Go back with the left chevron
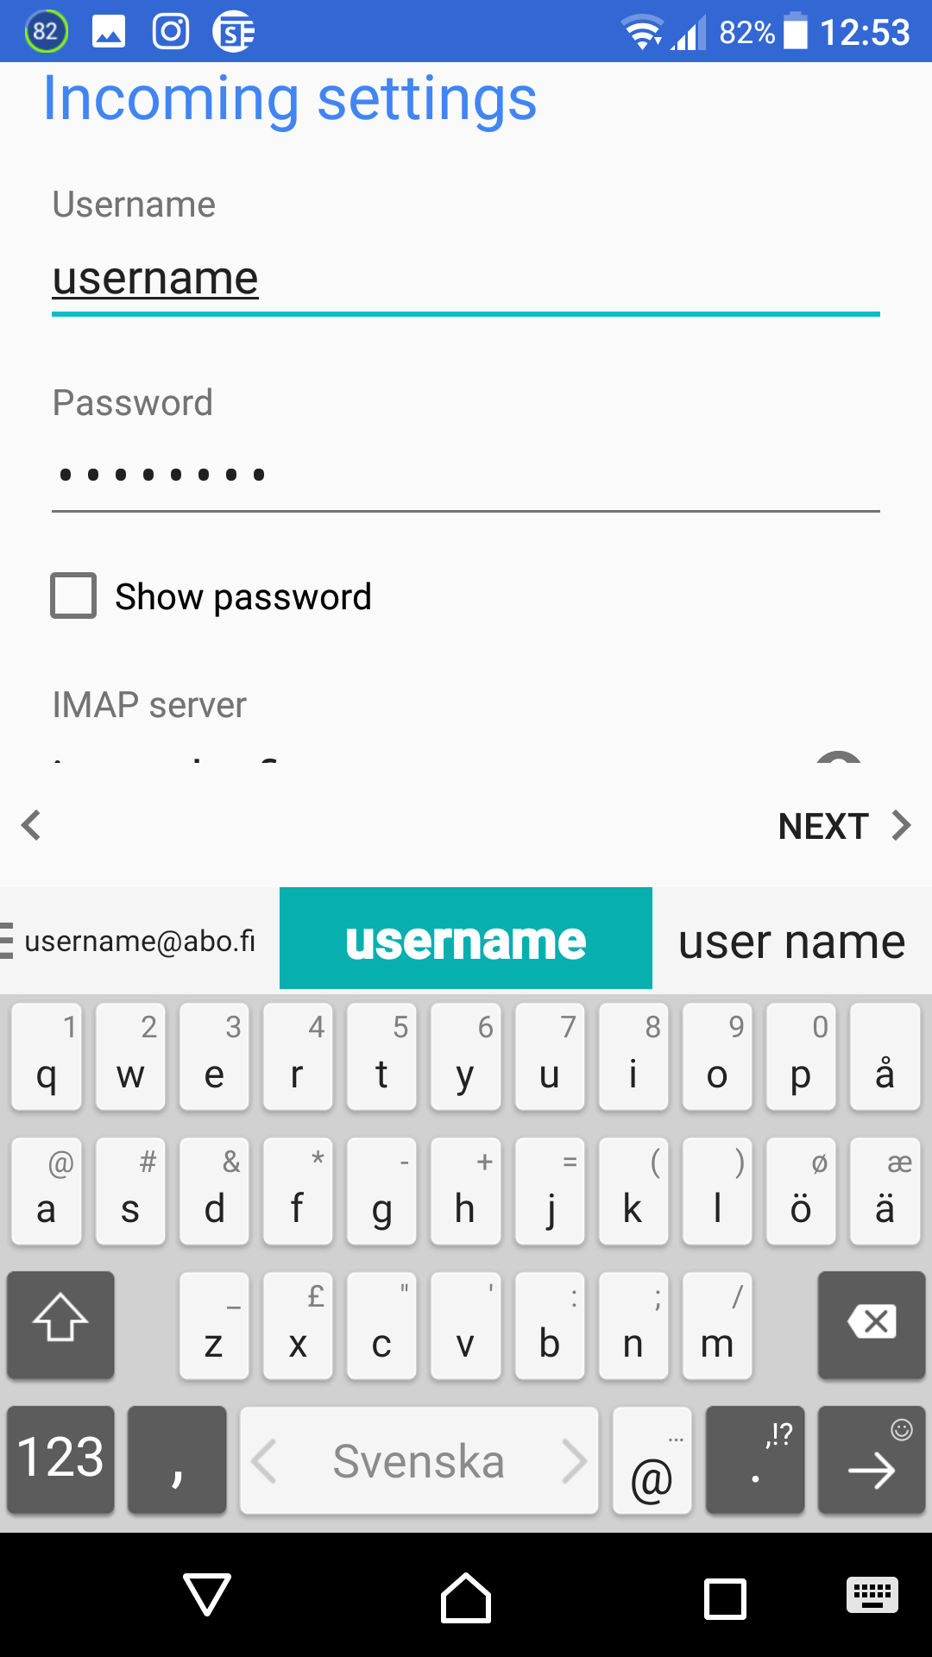Screen dimensions: 932x1657 tap(32, 825)
